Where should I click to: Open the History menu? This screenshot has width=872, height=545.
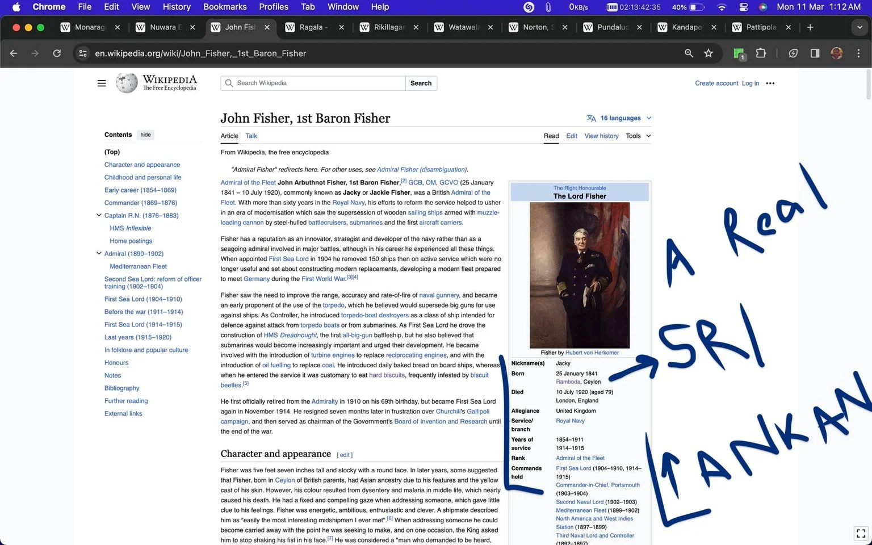click(177, 7)
